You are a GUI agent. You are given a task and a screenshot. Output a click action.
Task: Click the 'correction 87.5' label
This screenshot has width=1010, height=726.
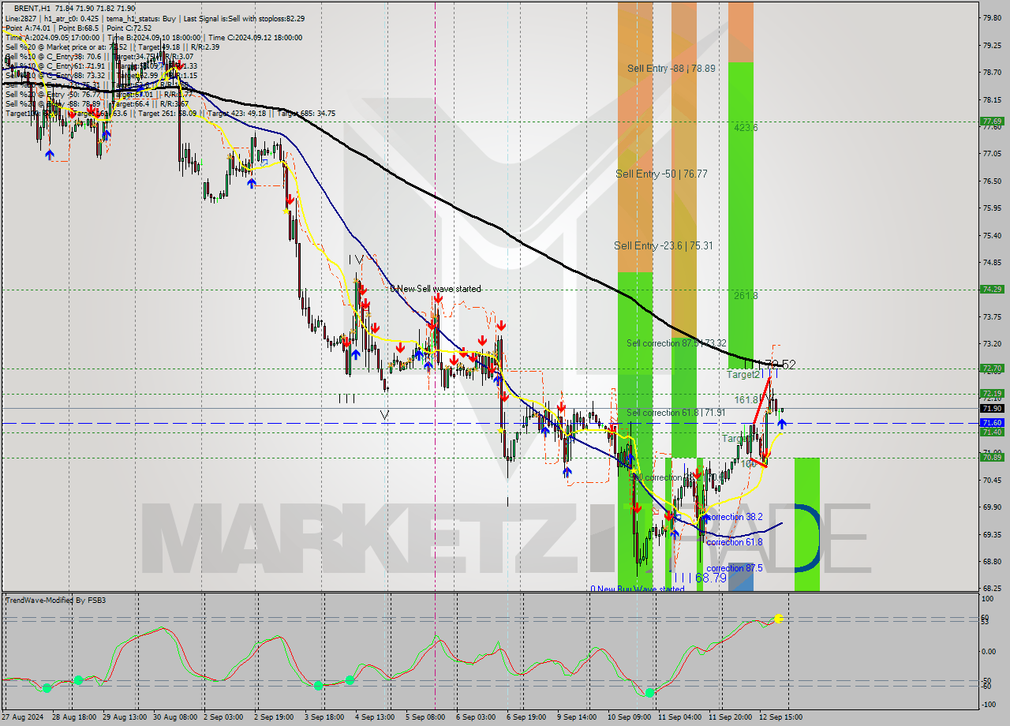coord(735,568)
